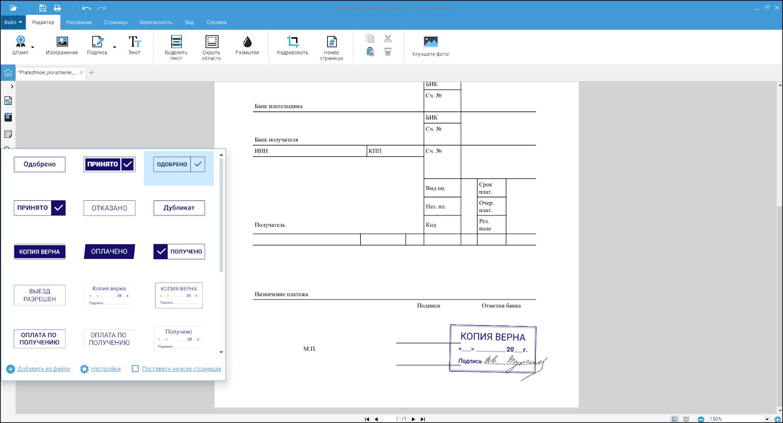The image size is (783, 423).
Task: Open the Безопасность tab
Action: (x=156, y=23)
